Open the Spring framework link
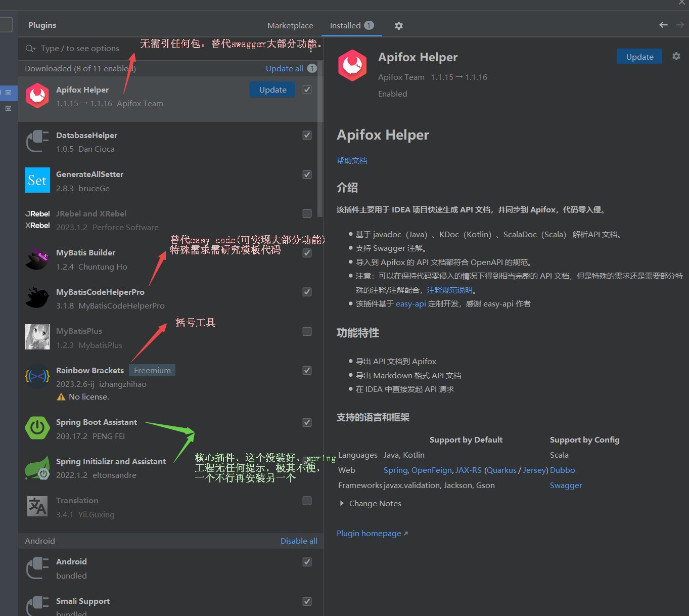The image size is (689, 616). coord(395,470)
